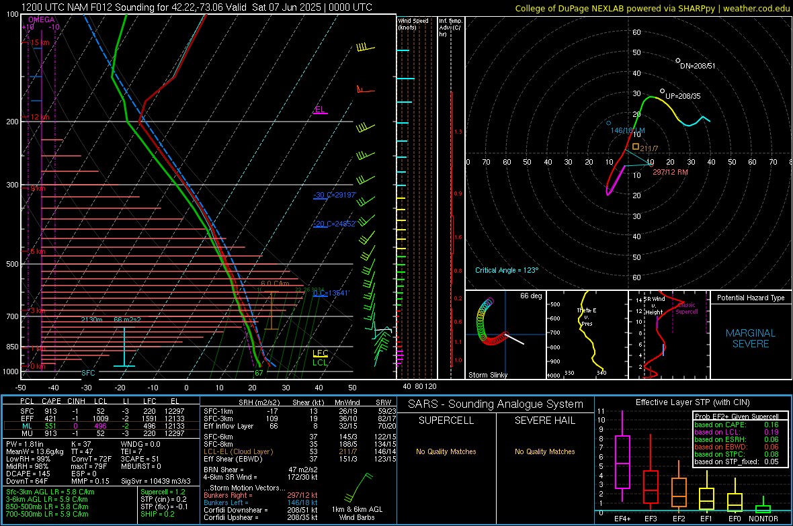Click the Potential Hazard Type header
The height and width of the screenshot is (526, 793).
tap(751, 298)
